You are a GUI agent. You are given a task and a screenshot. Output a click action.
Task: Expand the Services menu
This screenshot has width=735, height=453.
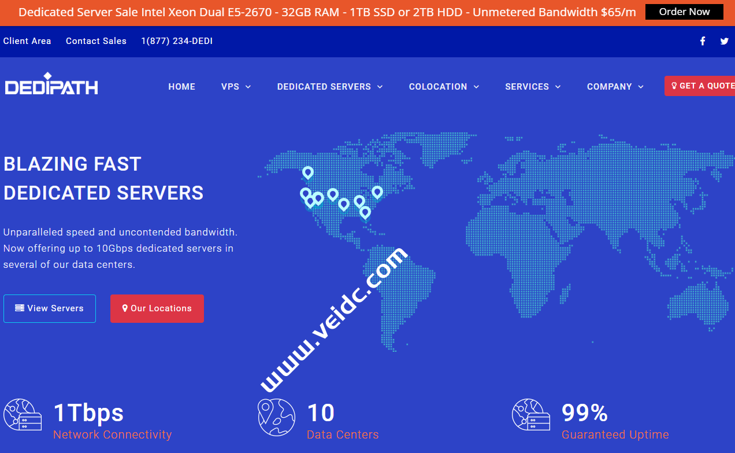533,87
